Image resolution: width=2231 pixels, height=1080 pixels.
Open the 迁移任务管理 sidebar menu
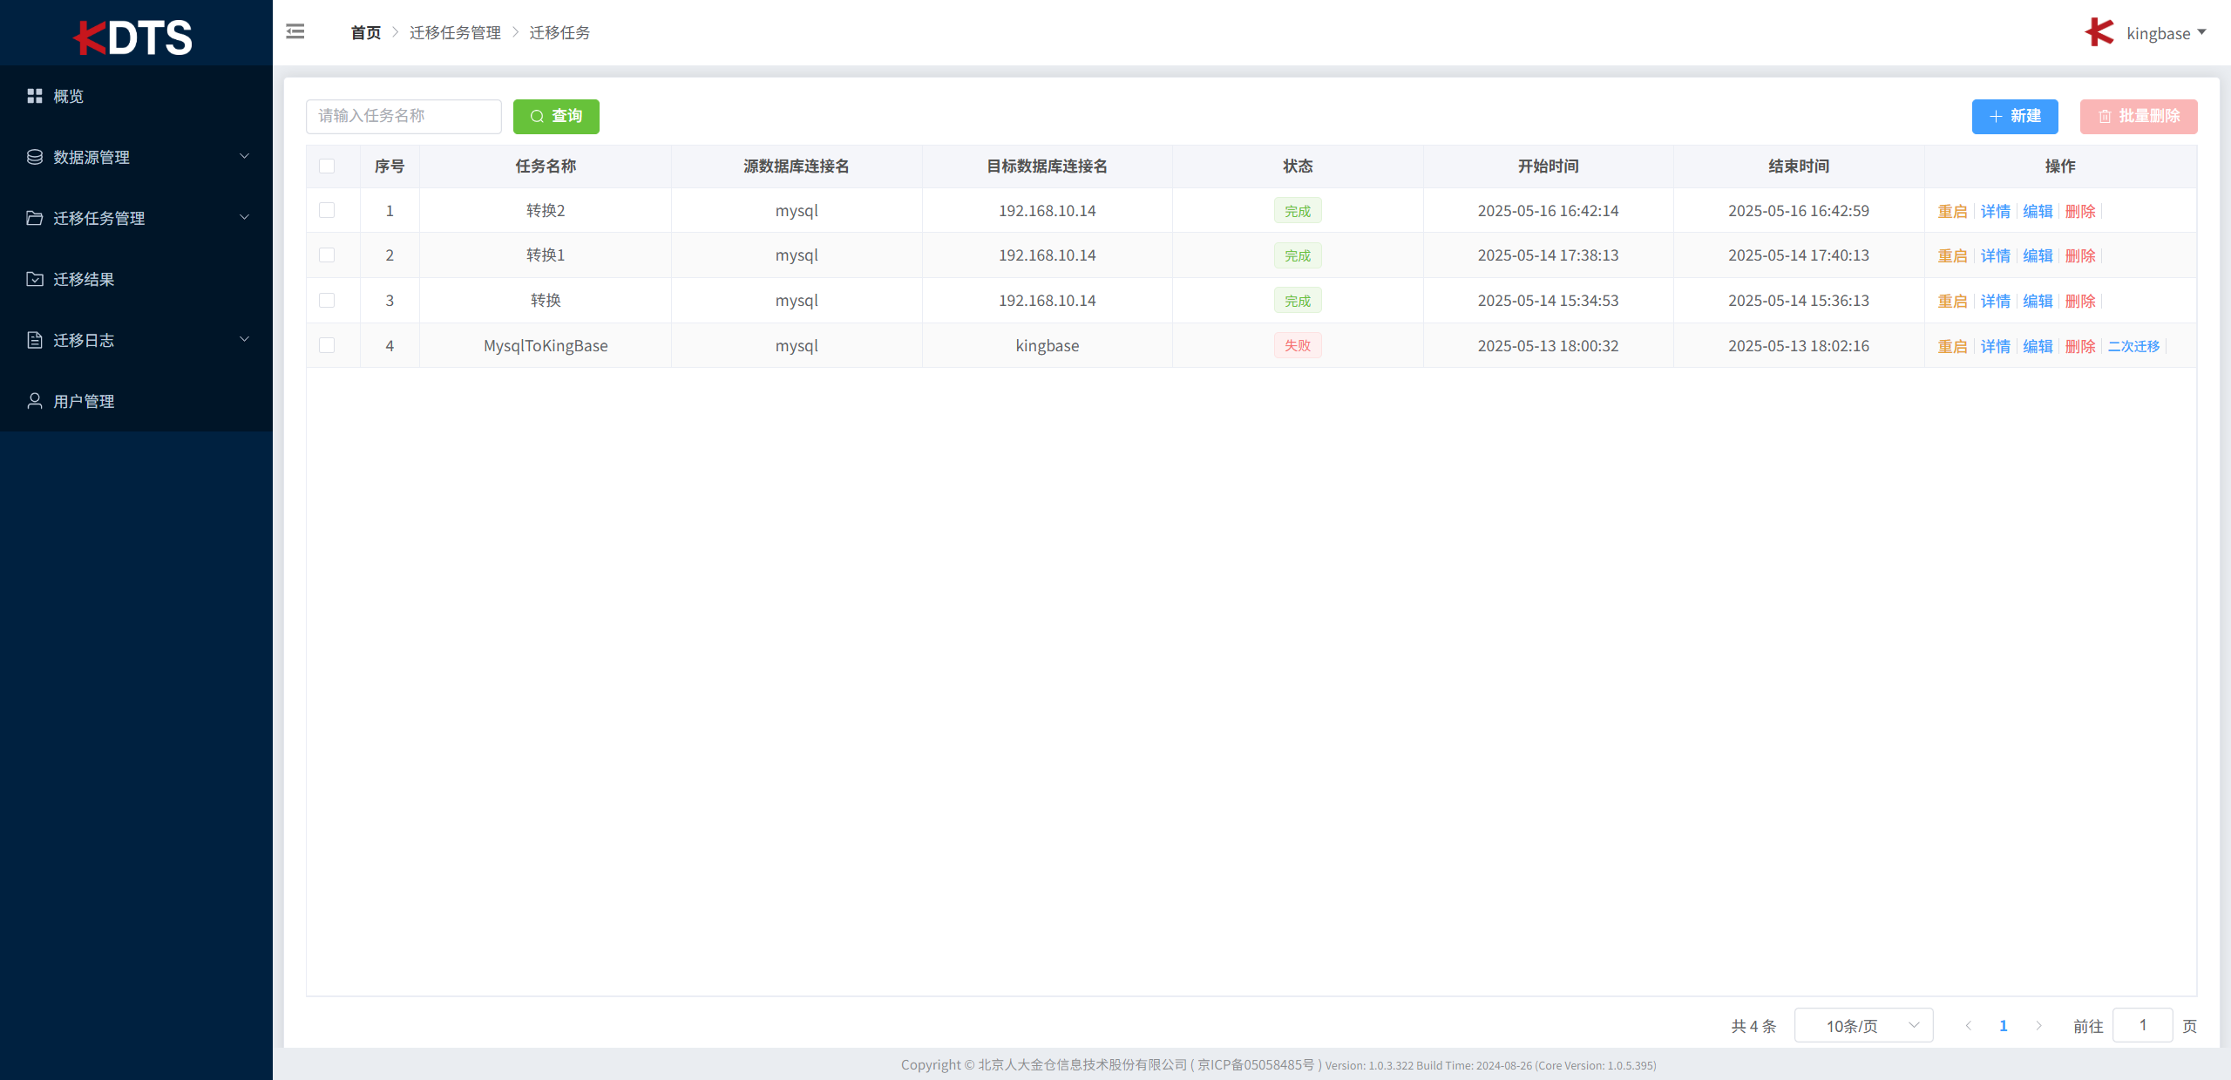98,218
